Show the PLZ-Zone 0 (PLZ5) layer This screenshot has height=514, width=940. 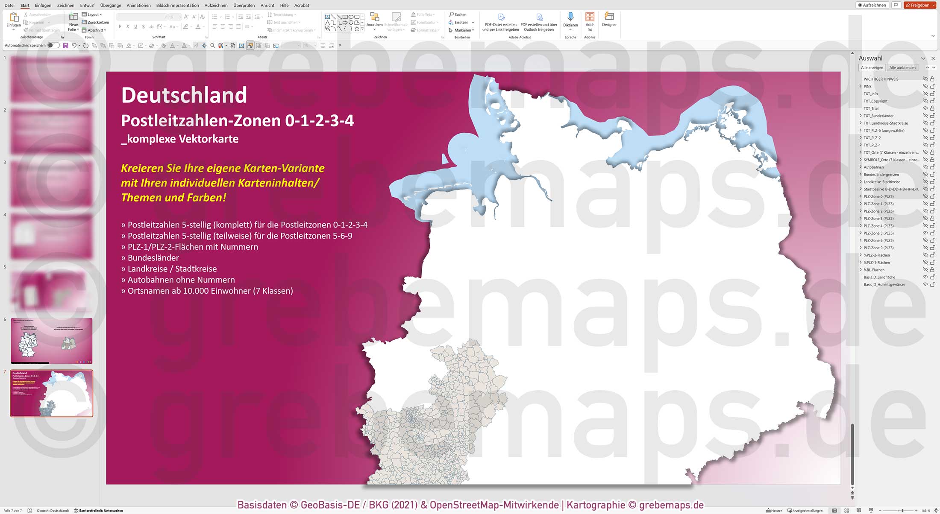[925, 196]
